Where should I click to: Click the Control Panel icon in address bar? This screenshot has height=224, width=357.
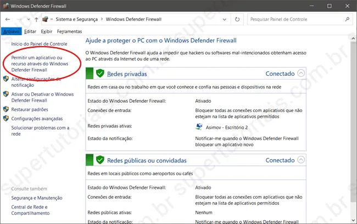(x=45, y=19)
